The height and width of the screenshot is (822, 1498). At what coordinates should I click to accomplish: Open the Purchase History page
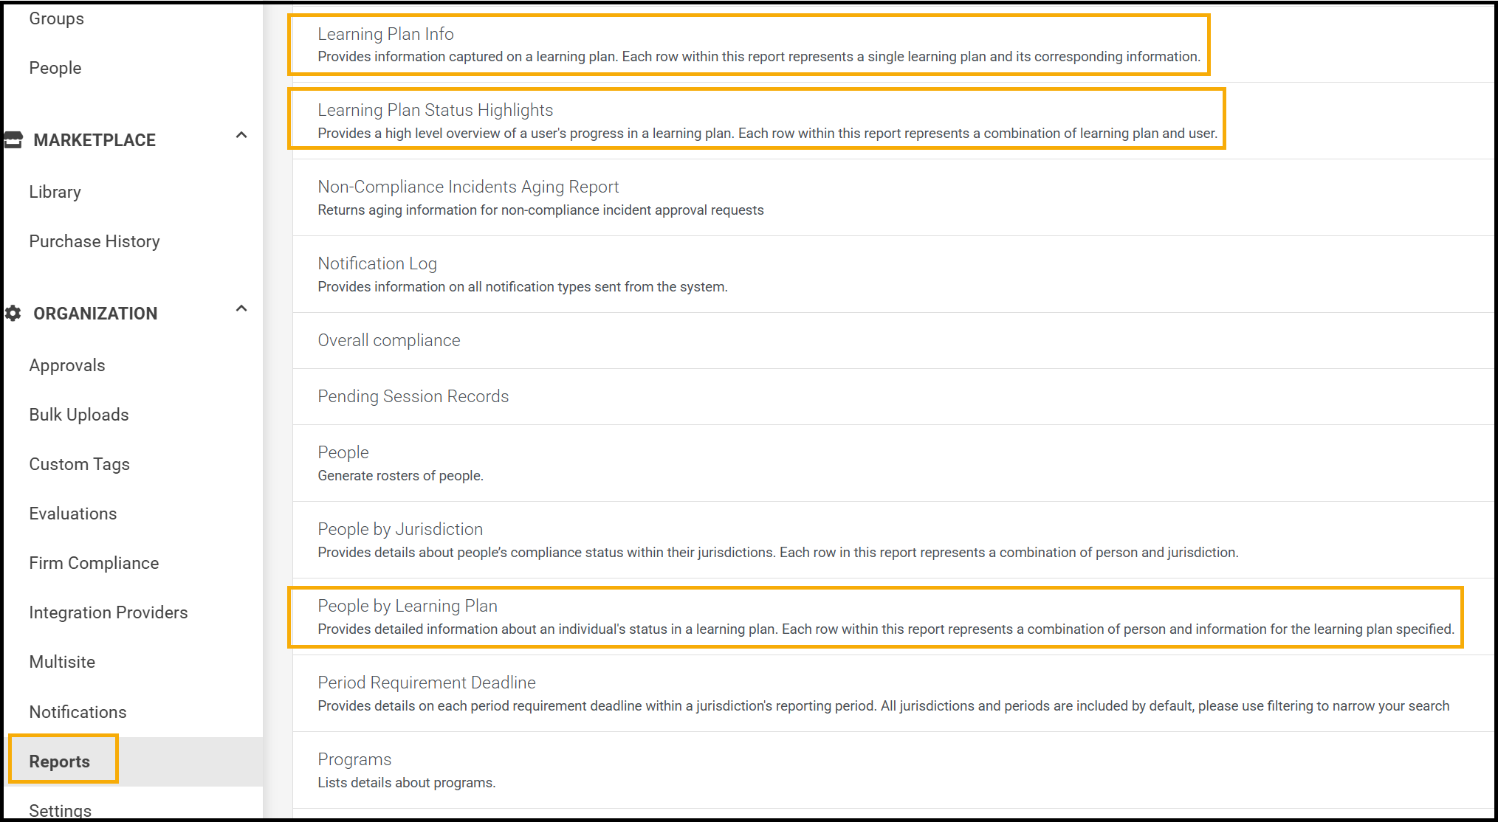click(95, 241)
